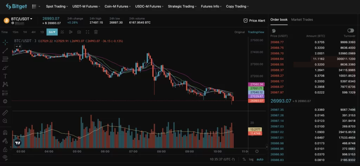Expand the Copy Trading menu
The height and width of the screenshot is (166, 360).
[x=237, y=6]
